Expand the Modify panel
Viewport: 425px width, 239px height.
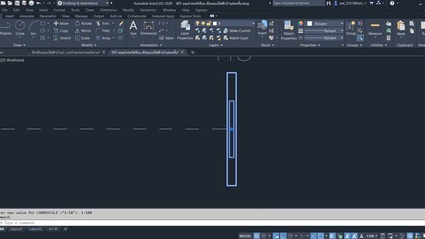pos(89,45)
